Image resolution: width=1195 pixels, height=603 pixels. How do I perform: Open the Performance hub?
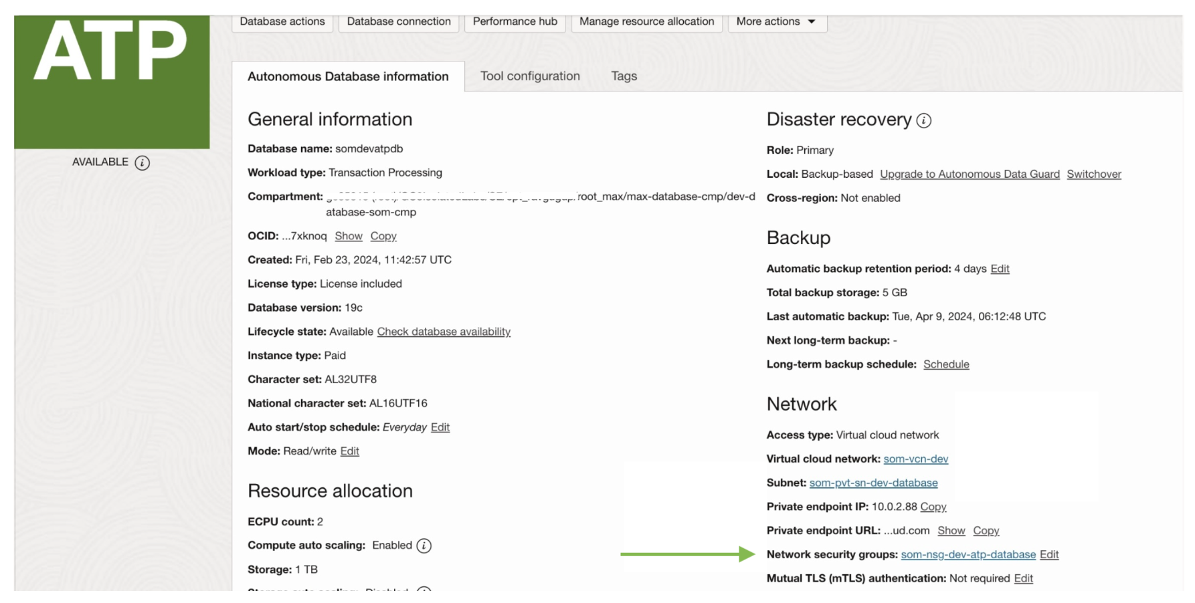tap(515, 21)
